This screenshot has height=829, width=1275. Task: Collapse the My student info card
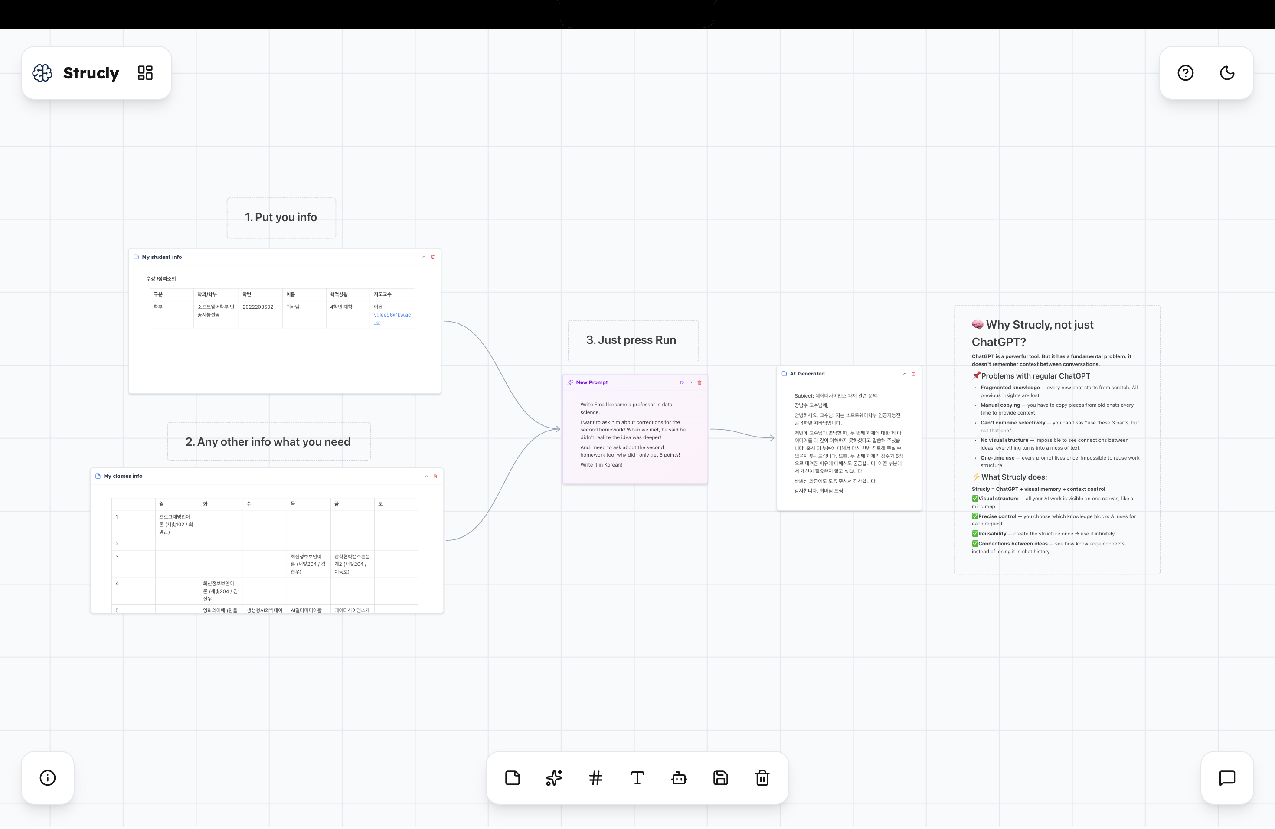point(424,258)
